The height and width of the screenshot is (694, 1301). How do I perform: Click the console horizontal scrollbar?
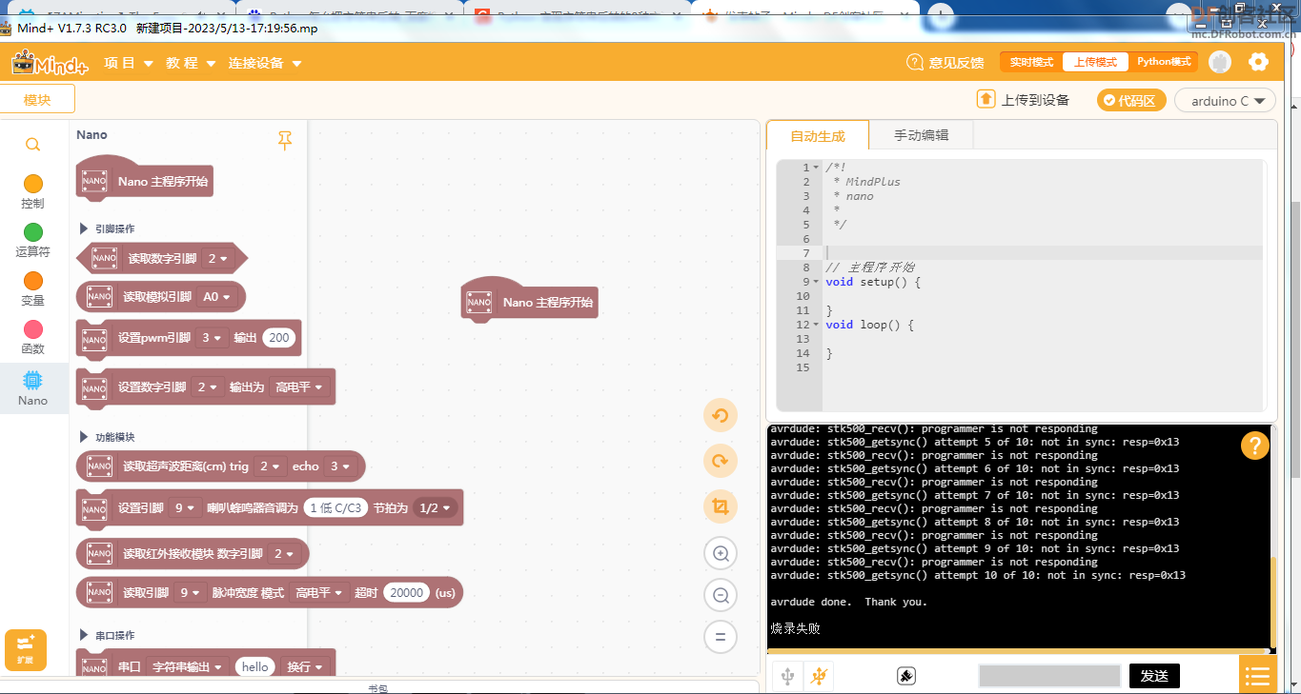1018,652
